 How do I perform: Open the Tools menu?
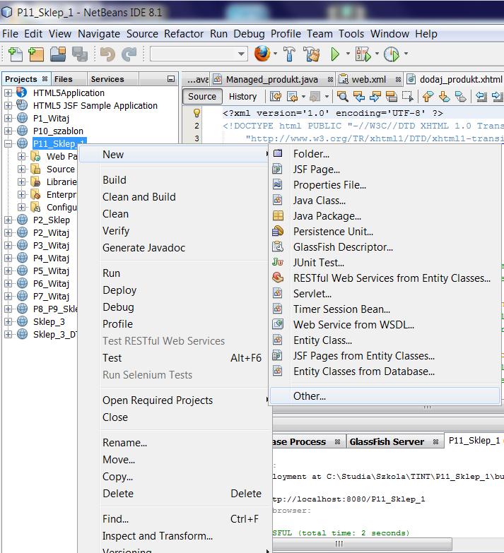(351, 33)
